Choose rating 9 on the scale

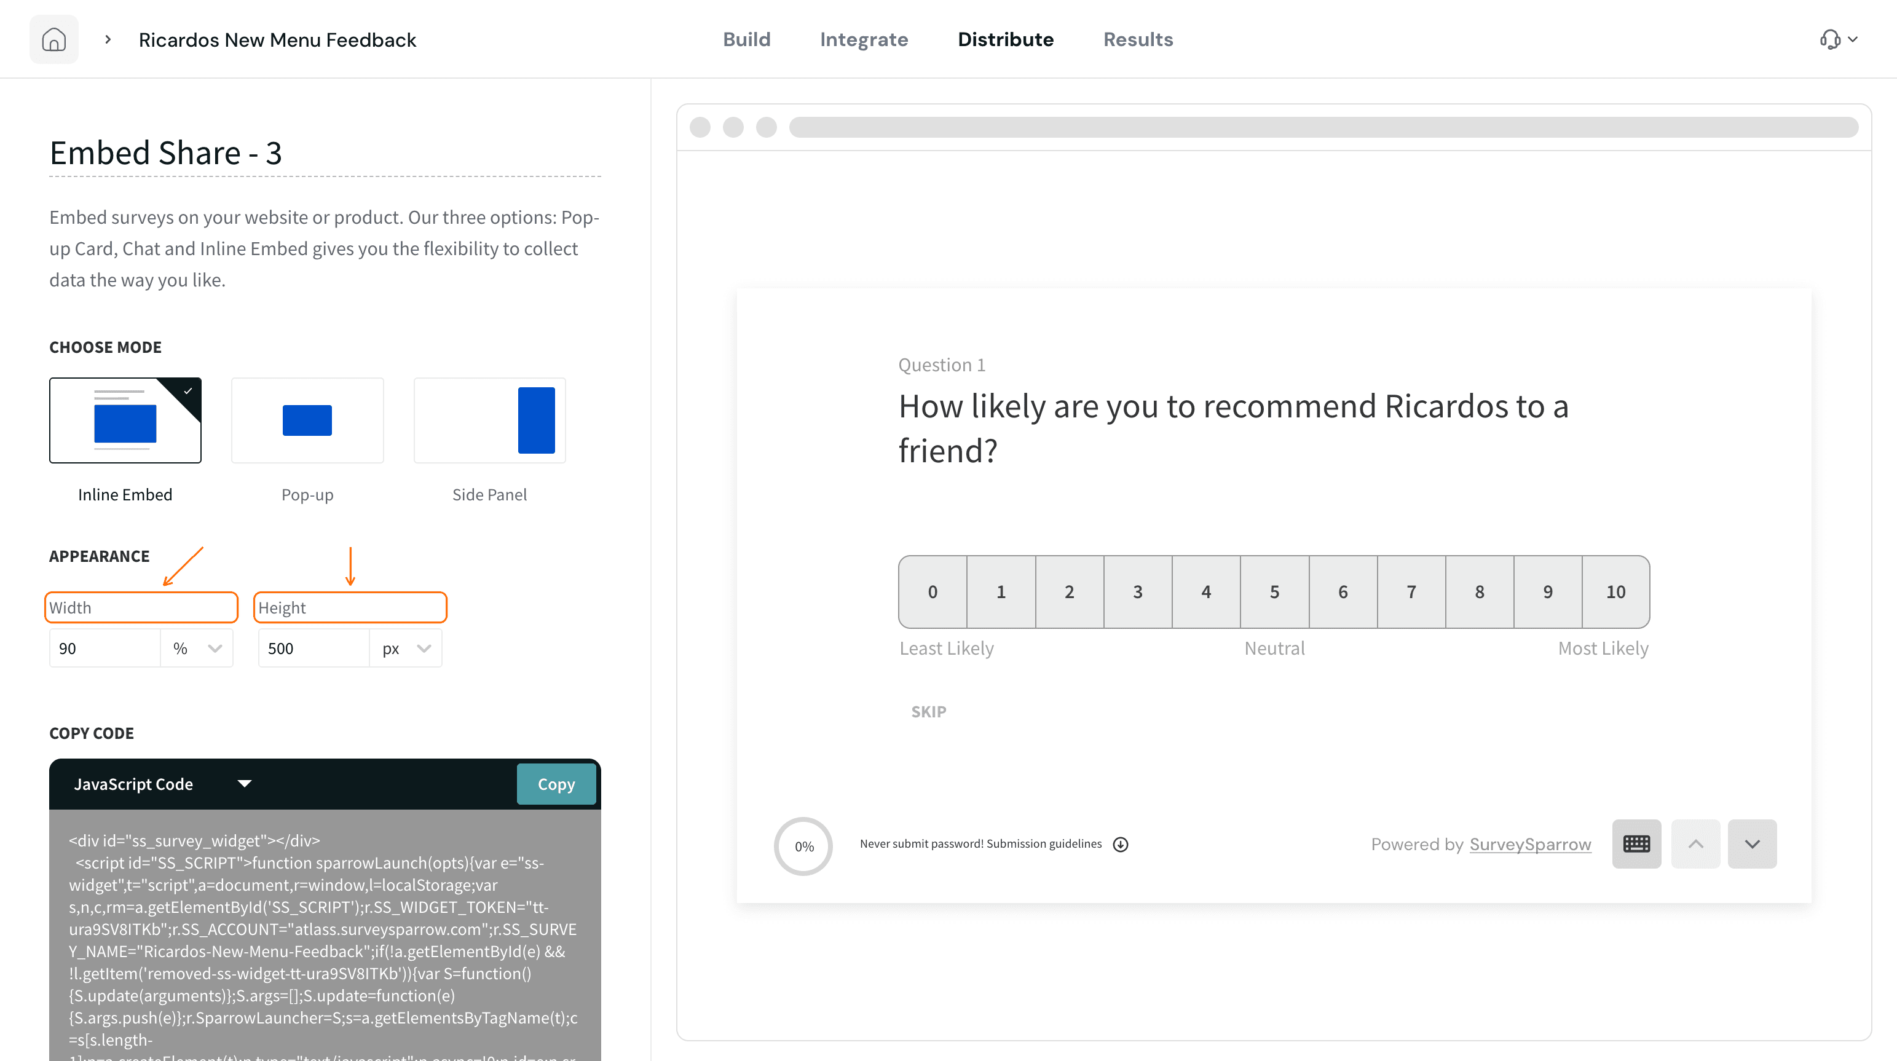click(1548, 592)
